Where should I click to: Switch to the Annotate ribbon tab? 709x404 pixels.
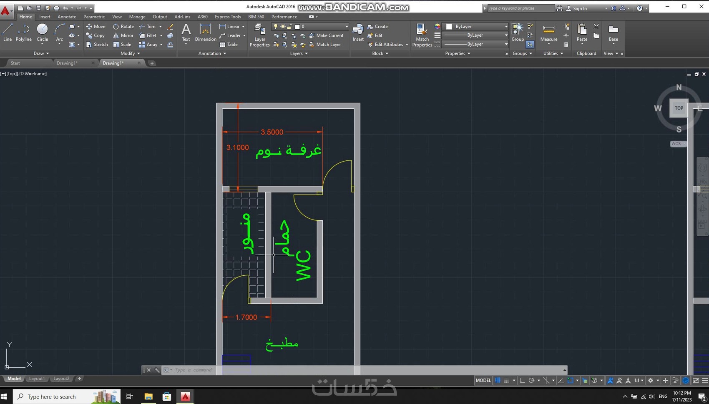[67, 17]
